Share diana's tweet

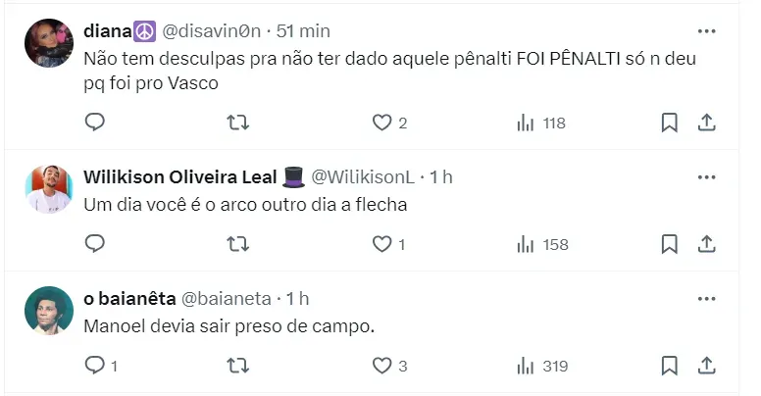705,123
